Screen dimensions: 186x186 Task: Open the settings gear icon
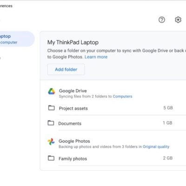tap(178, 20)
